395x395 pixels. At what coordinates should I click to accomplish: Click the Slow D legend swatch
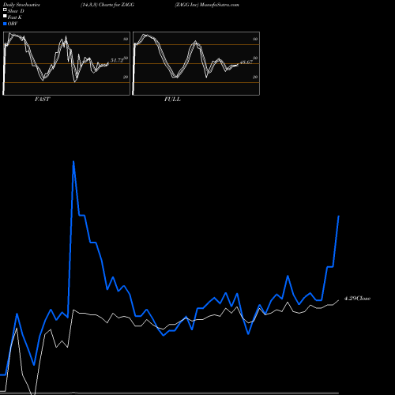pyautogui.click(x=5, y=9)
